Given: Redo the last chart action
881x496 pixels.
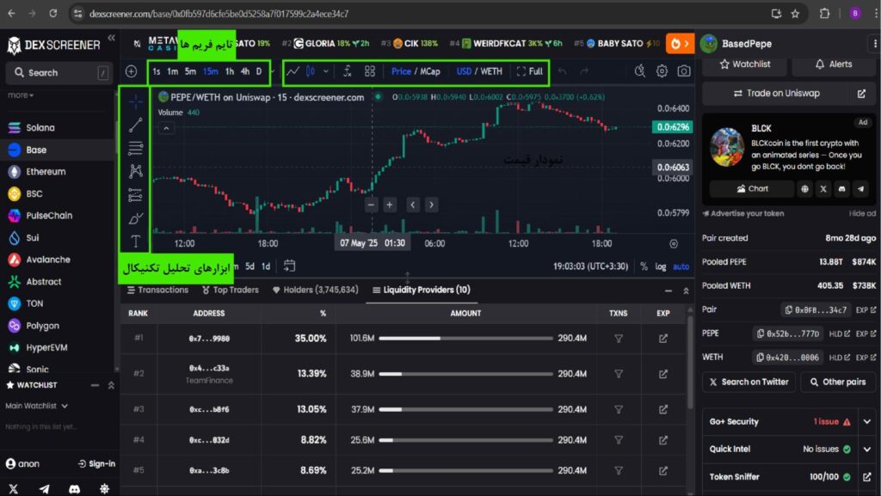Looking at the screenshot, I should point(584,71).
